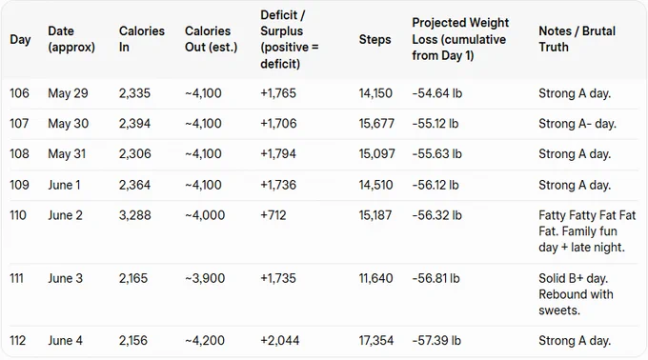
Task: Select the Steps column header
Action: tap(375, 39)
